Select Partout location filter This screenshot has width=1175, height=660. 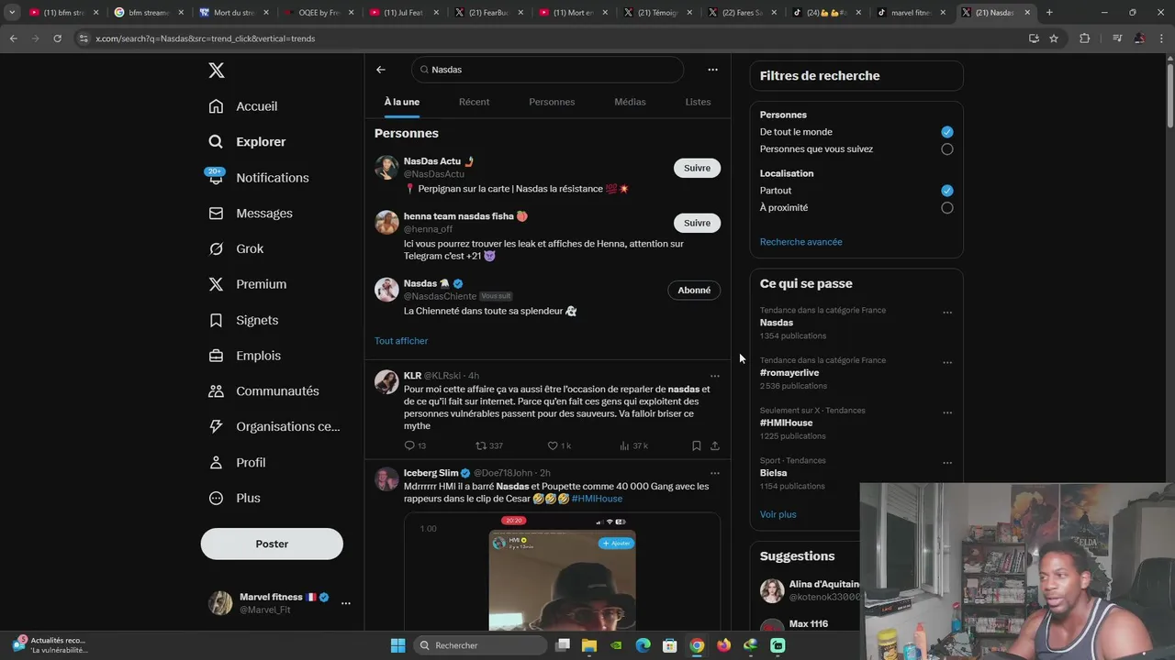click(947, 191)
